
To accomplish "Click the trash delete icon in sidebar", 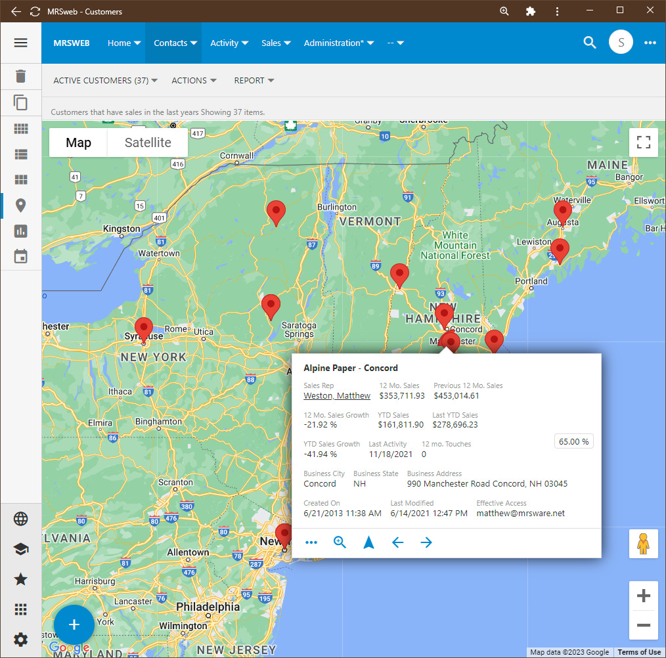I will (x=20, y=76).
